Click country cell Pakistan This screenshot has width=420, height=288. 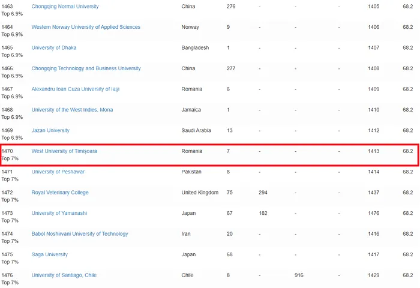pos(191,172)
